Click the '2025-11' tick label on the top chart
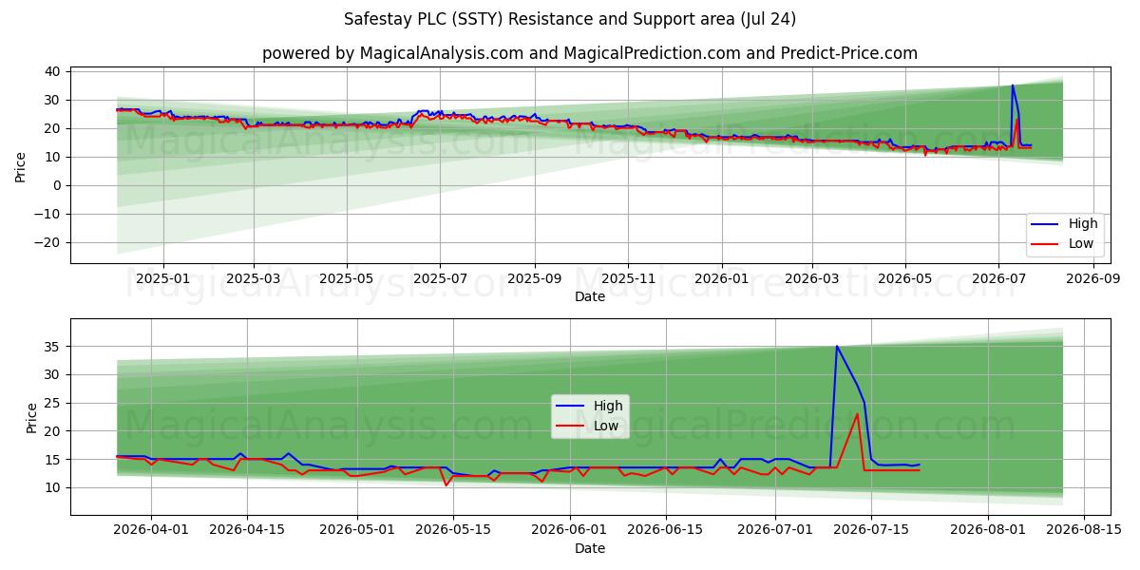This screenshot has width=1140, height=570. click(628, 278)
